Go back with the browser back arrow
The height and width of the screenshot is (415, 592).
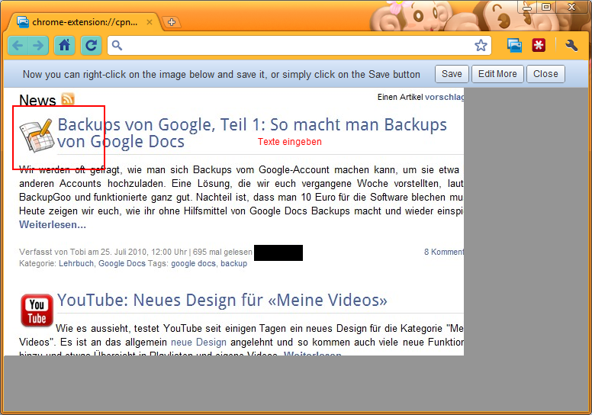(18, 46)
